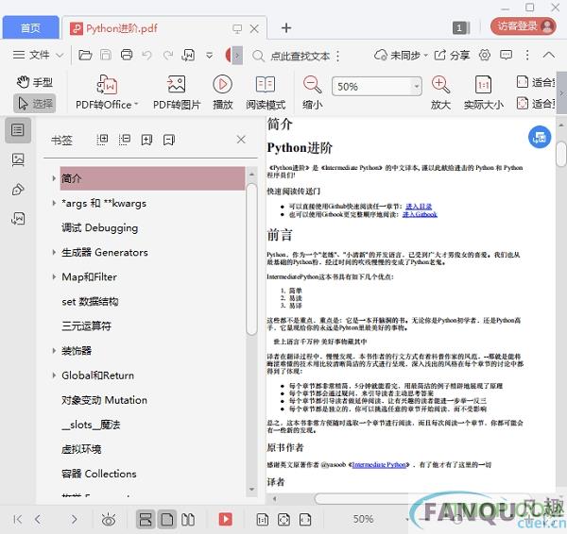This screenshot has height=534, width=567.
Task: Toggle two-page view mode
Action: tap(188, 520)
